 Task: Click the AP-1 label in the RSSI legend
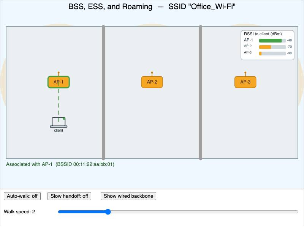pyautogui.click(x=249, y=40)
